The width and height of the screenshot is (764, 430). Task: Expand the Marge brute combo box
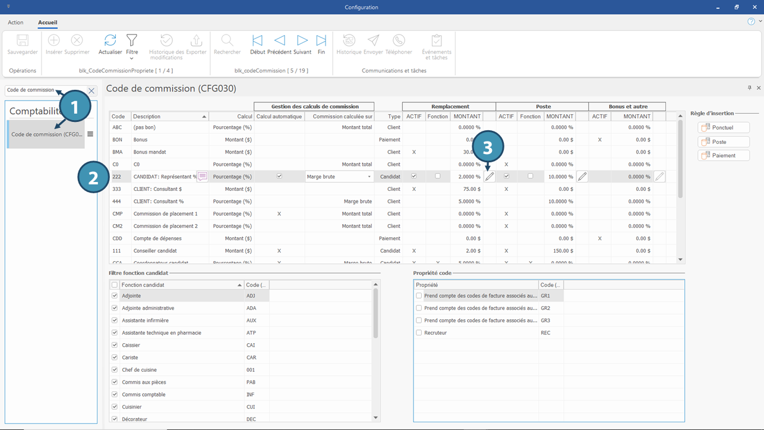[369, 177]
